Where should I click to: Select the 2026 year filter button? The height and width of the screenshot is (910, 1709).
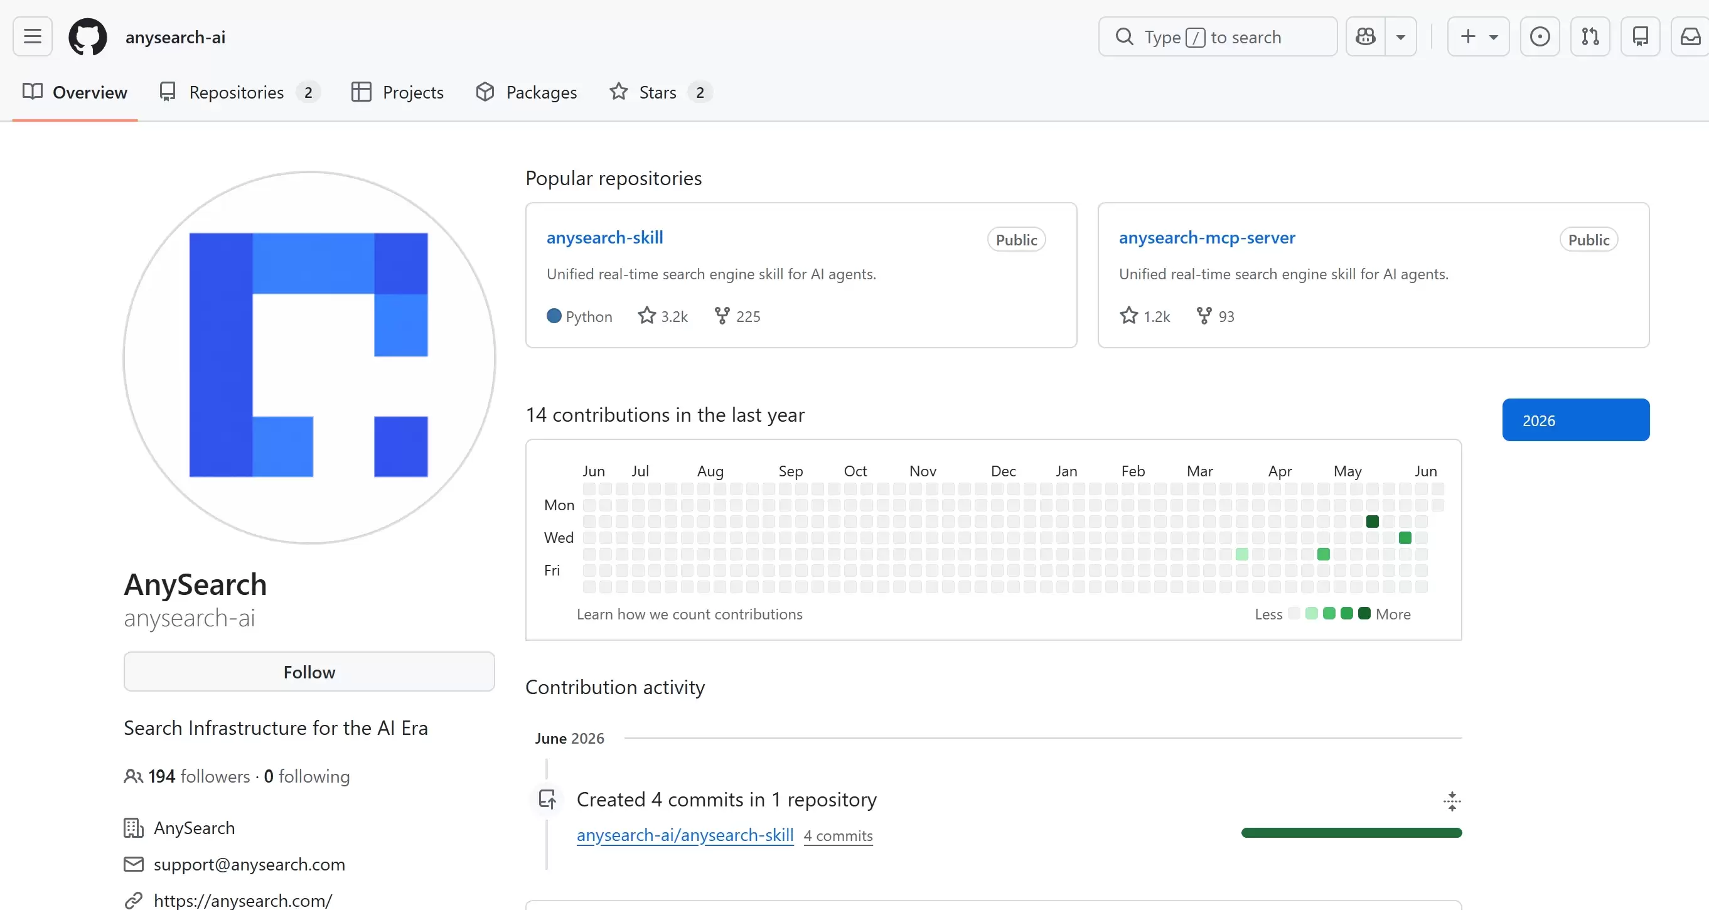(x=1576, y=420)
